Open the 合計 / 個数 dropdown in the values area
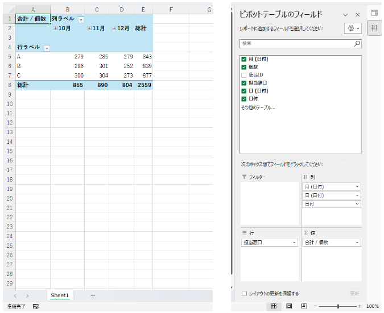The image size is (384, 313). 357,243
